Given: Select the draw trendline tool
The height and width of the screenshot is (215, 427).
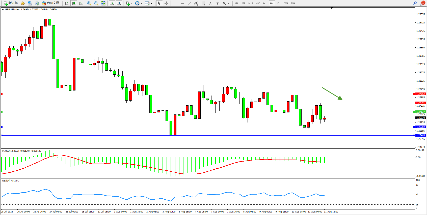Looking at the screenshot, I should pyautogui.click(x=189, y=3).
